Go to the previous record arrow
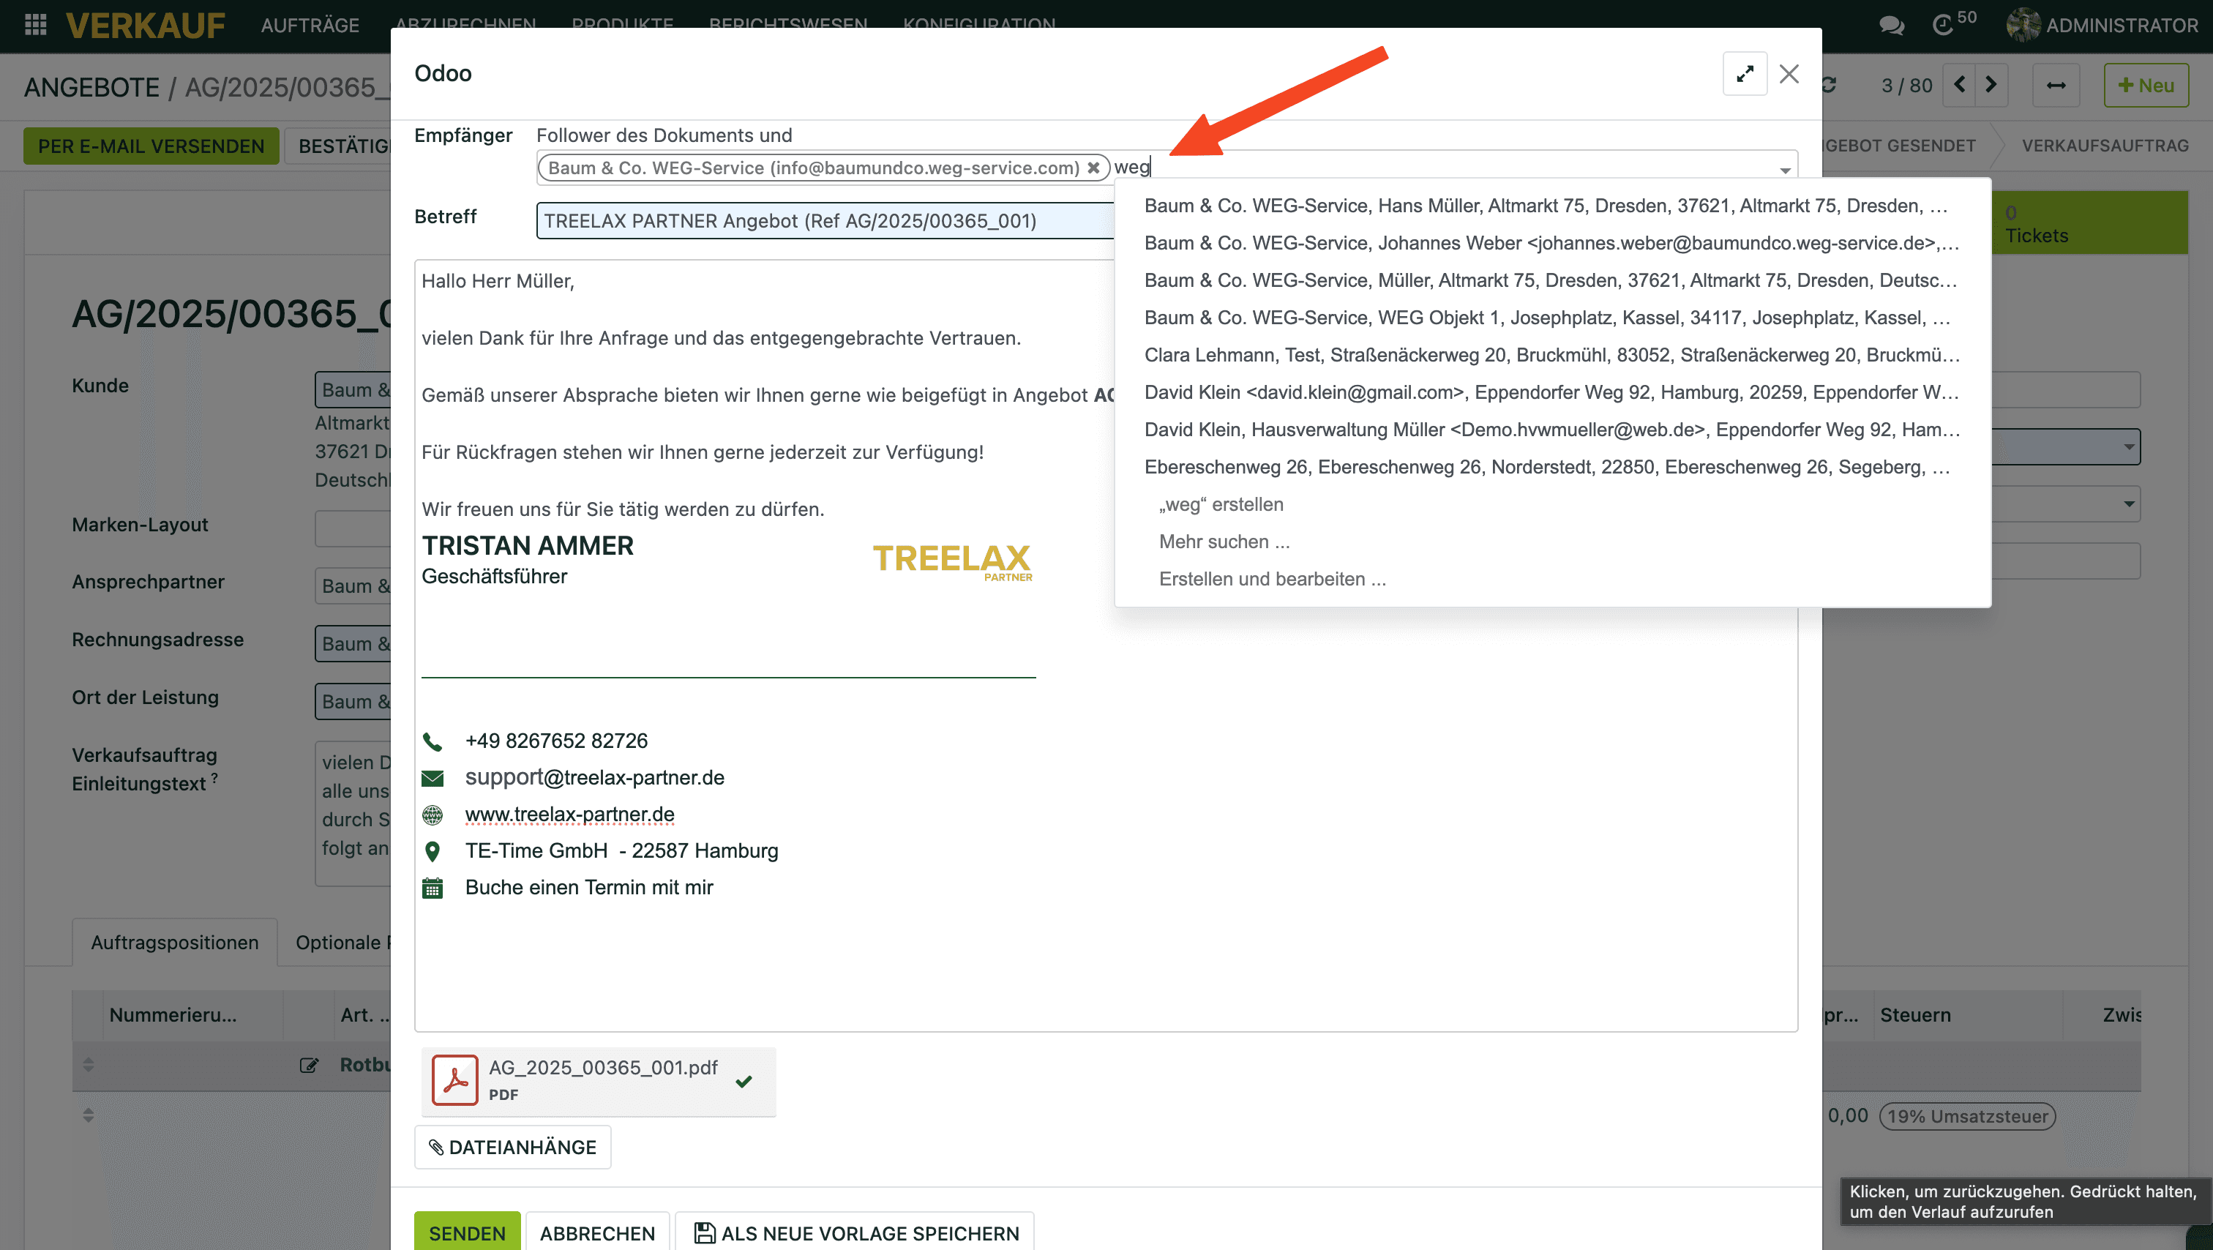 (1960, 85)
